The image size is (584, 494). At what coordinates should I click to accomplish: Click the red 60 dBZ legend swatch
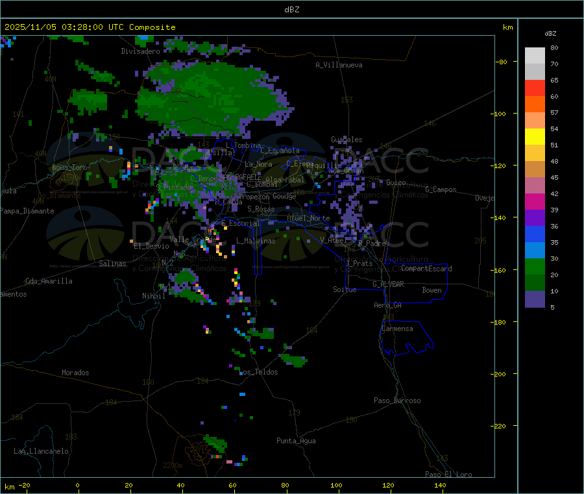point(535,88)
